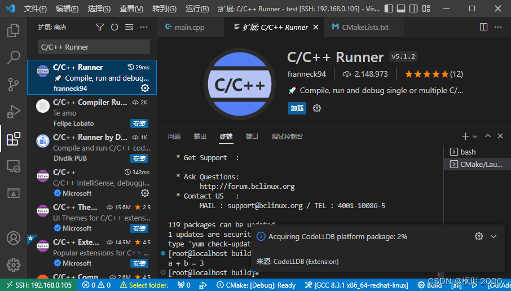Select the Extensions view icon
The image size is (511, 291).
(x=14, y=139)
